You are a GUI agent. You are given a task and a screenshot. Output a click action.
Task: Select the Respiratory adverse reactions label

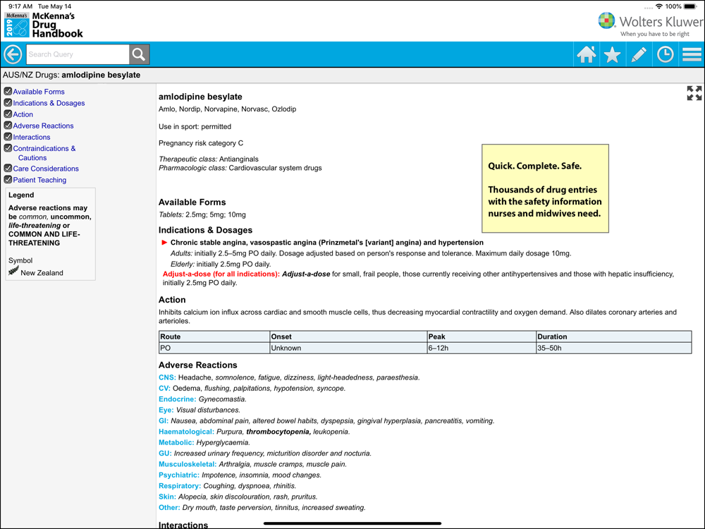coord(180,486)
